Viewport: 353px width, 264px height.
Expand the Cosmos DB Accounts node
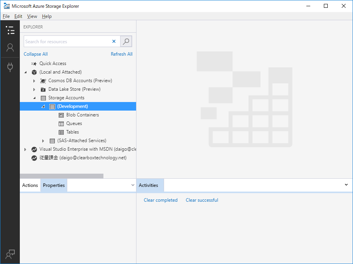click(34, 81)
